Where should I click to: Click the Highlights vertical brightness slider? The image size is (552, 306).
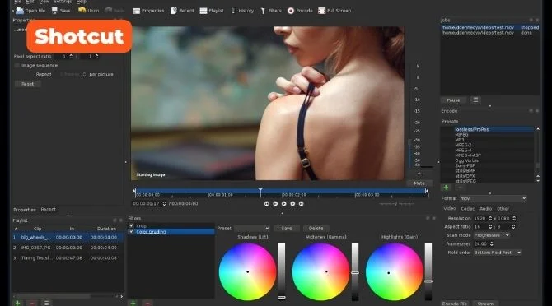pos(428,272)
